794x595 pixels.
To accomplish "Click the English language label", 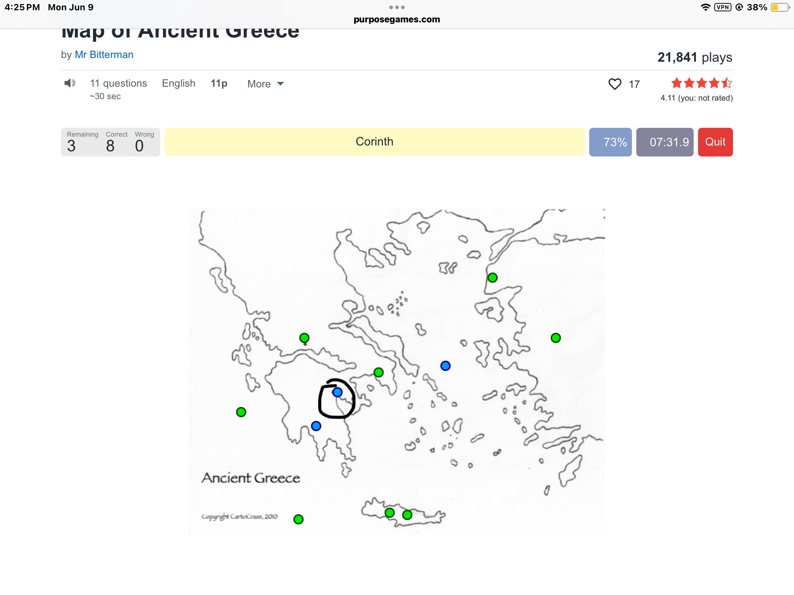I will [179, 83].
